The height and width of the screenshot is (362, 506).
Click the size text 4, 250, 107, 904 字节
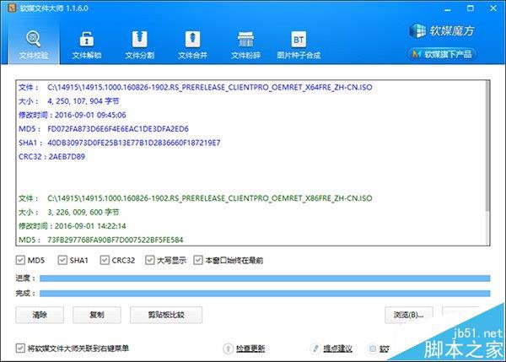point(83,101)
